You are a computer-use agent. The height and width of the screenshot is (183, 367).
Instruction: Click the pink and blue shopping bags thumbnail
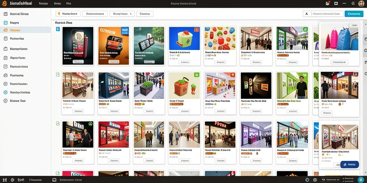click(339, 37)
